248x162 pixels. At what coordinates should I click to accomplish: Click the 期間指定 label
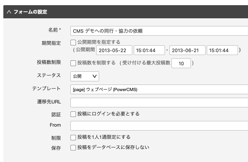click(x=51, y=43)
